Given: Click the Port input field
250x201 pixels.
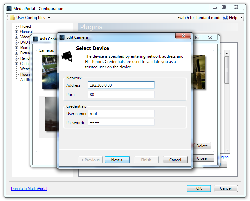Looking at the screenshot, I should [121, 94].
